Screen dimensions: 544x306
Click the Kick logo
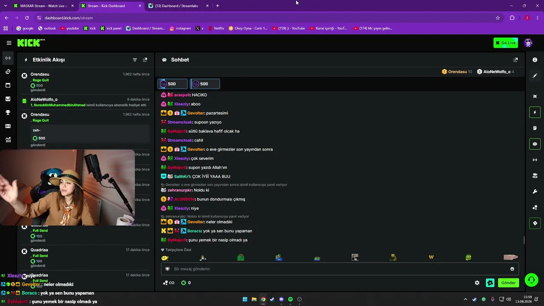[x=31, y=43]
